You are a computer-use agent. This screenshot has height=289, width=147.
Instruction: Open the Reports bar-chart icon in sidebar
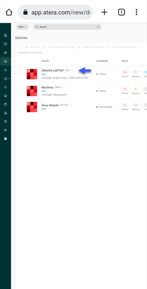click(x=6, y=113)
